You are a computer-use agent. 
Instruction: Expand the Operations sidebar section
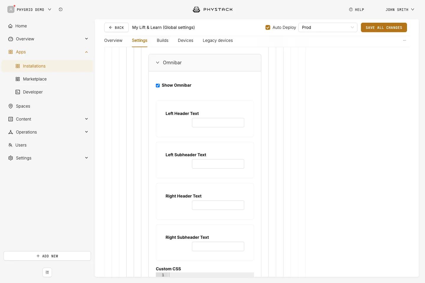(x=86, y=132)
